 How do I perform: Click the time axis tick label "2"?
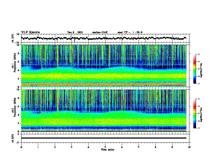[55, 147]
